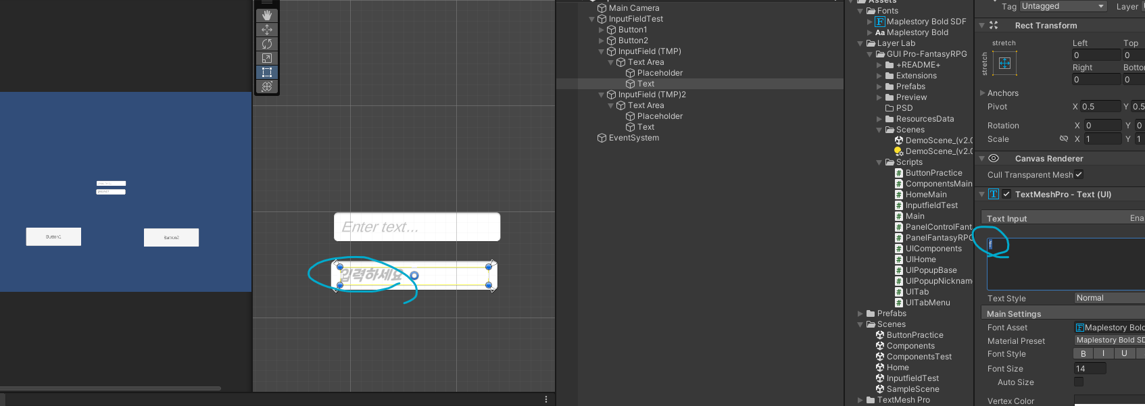
Task: Select the ComponentsTest scene asset
Action: (919, 357)
